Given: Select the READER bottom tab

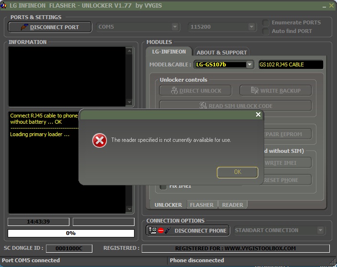Looking at the screenshot, I should tap(233, 205).
